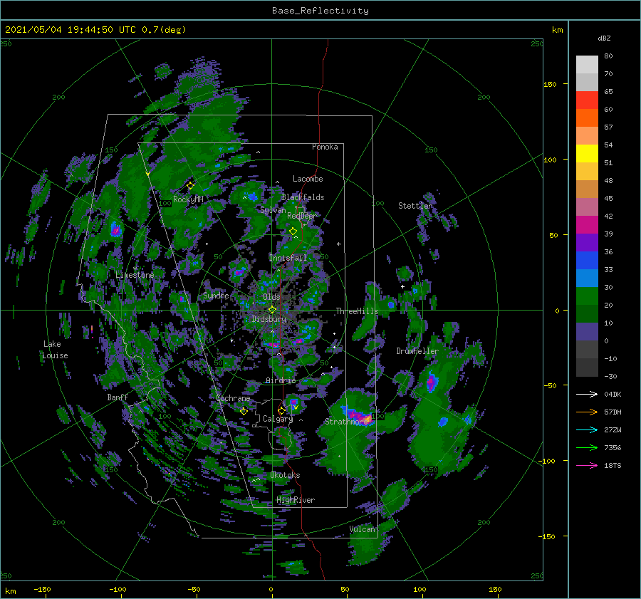This screenshot has height=599, width=641.
Task: Click the white plus marker below Stettler
Action: 402,286
